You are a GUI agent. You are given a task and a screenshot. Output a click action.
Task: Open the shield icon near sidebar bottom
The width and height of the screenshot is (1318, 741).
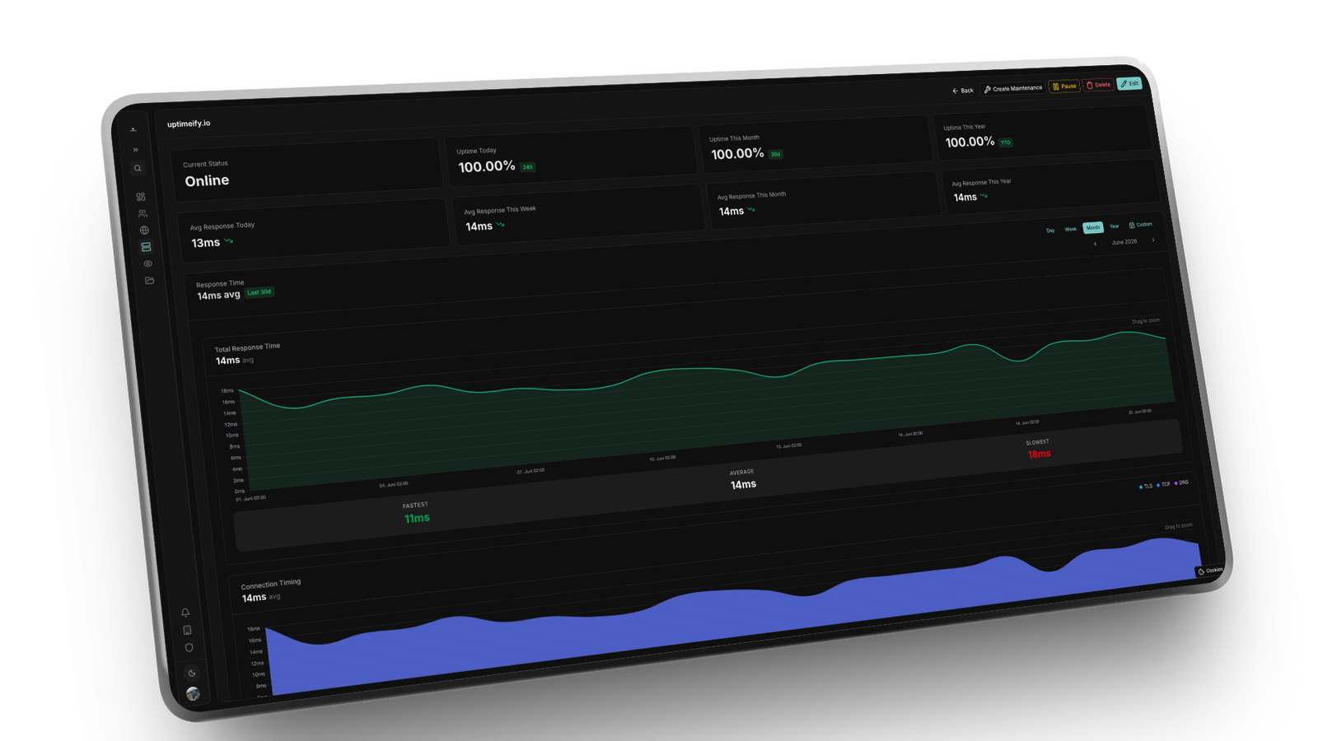(189, 647)
